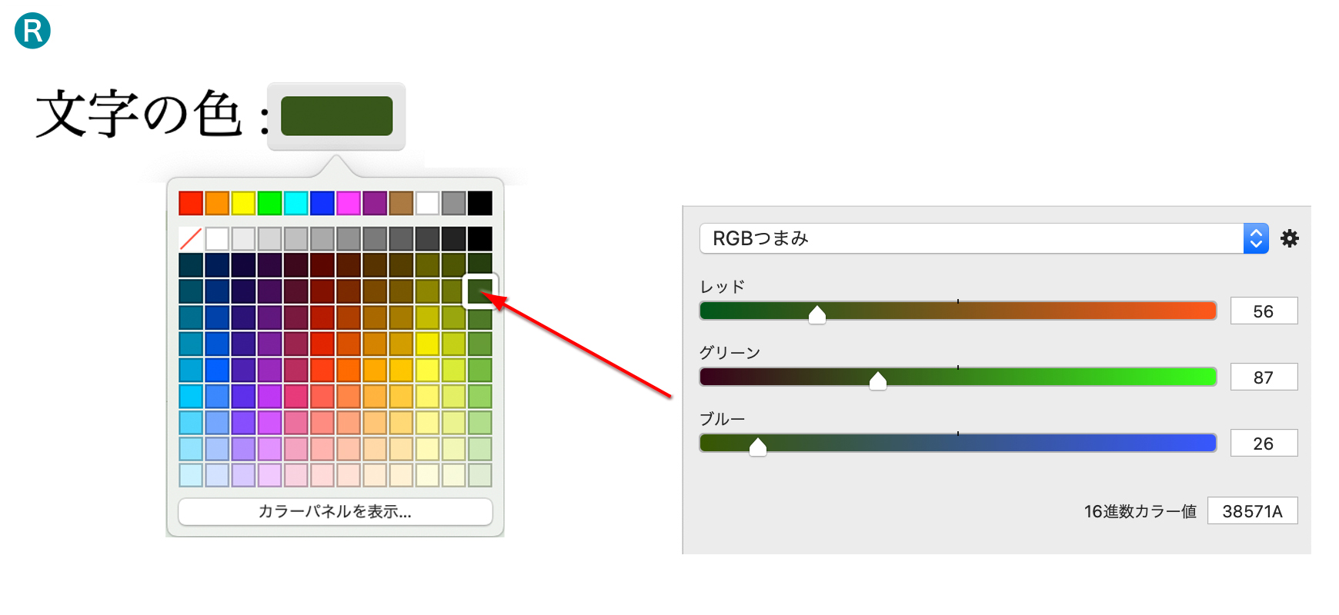Click the hex color field 38571A

[x=1252, y=511]
